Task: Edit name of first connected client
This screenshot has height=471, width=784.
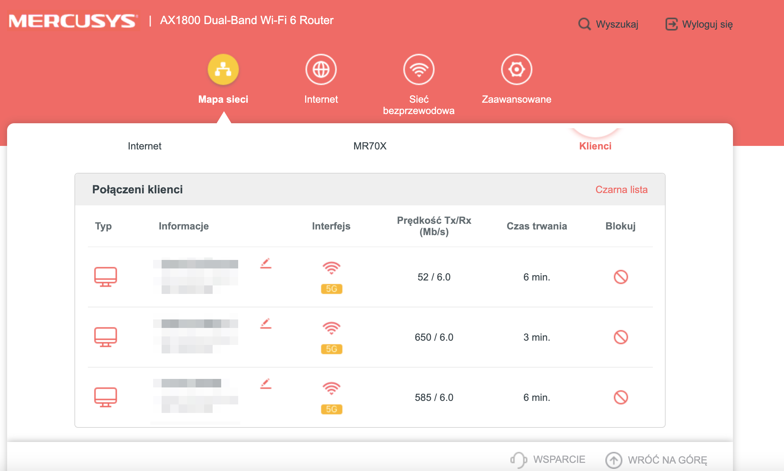Action: [265, 263]
